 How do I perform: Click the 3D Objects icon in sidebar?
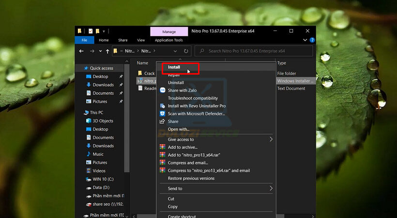(x=89, y=121)
